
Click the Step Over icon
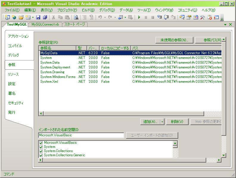pos(167,17)
